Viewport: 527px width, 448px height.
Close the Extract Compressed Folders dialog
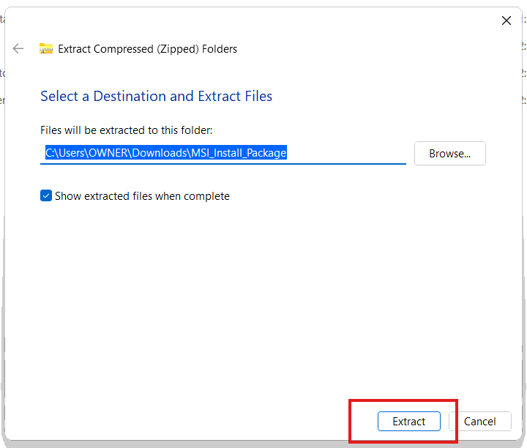click(x=507, y=20)
